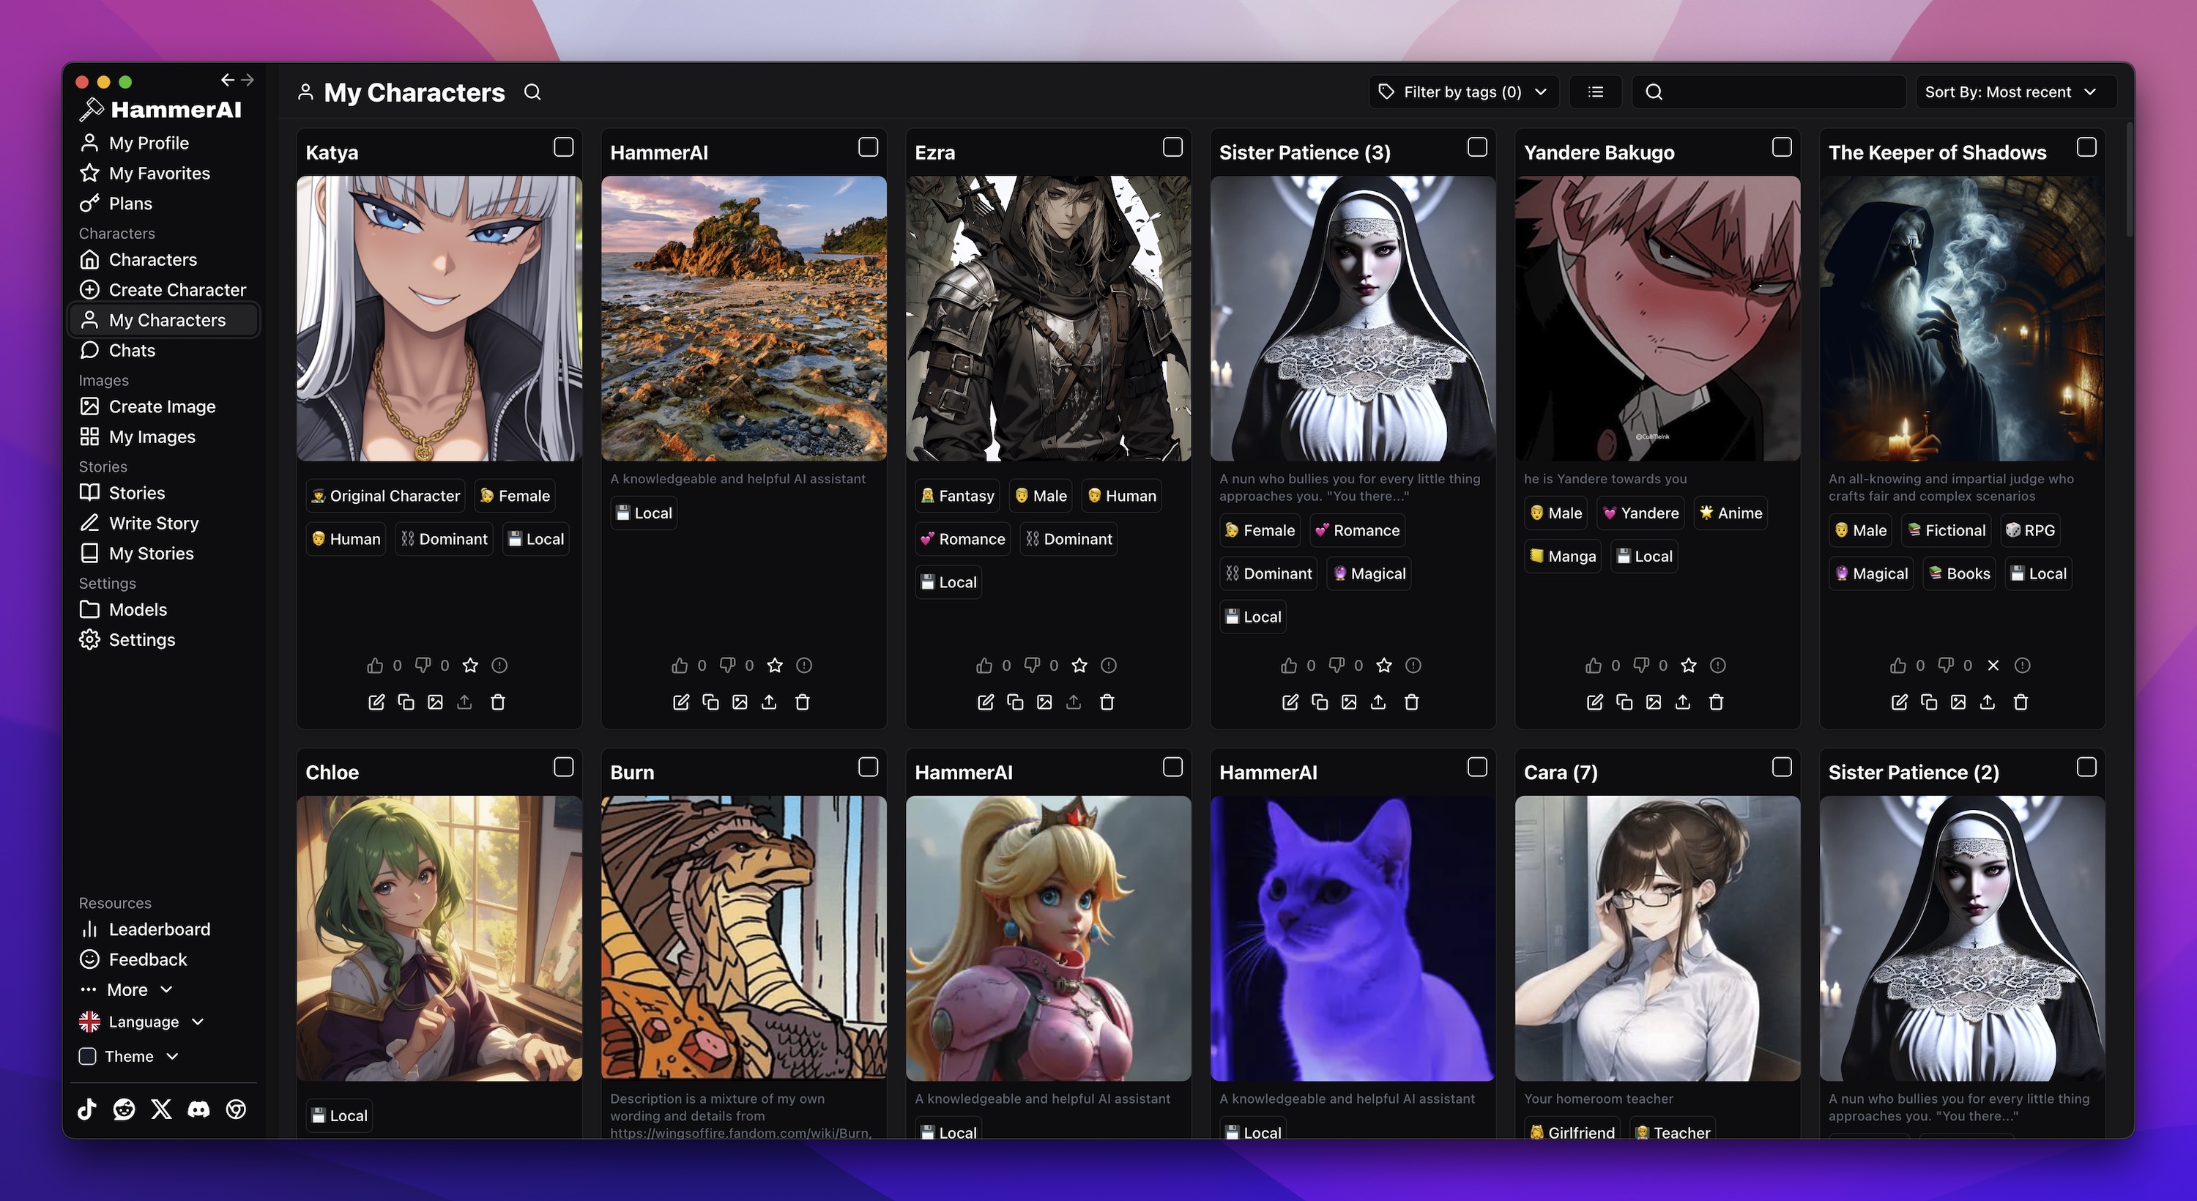Viewport: 2197px width, 1201px height.
Task: Delete the Katya character via trash icon
Action: (498, 702)
